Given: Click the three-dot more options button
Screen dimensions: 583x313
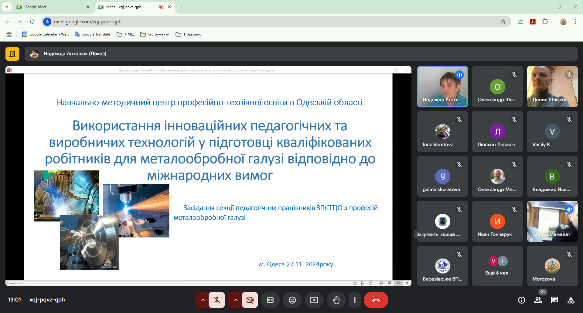Looking at the screenshot, I should pos(355,300).
